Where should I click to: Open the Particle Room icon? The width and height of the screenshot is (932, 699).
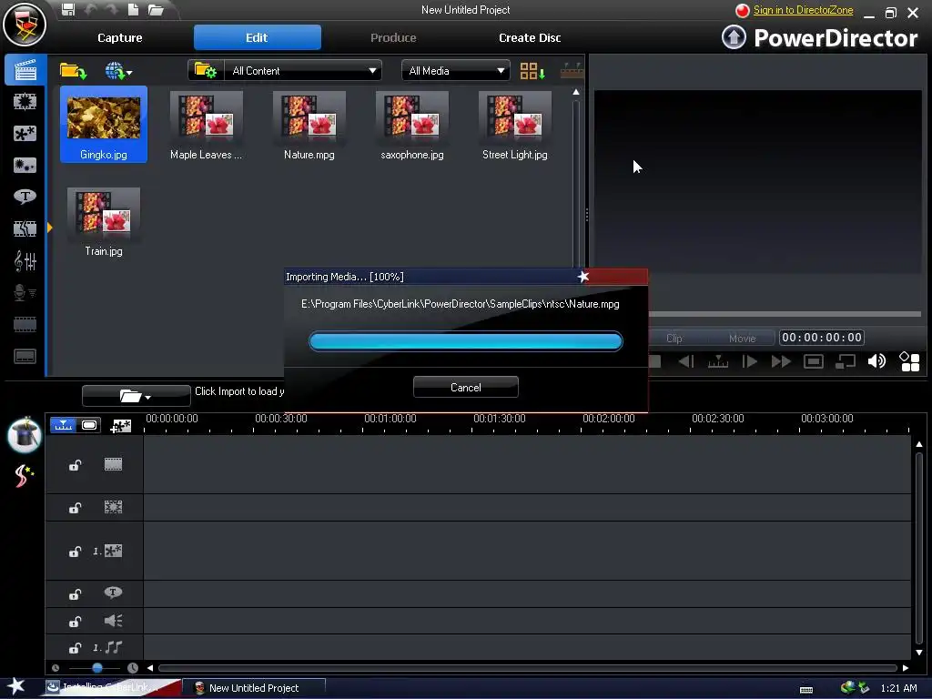[25, 166]
